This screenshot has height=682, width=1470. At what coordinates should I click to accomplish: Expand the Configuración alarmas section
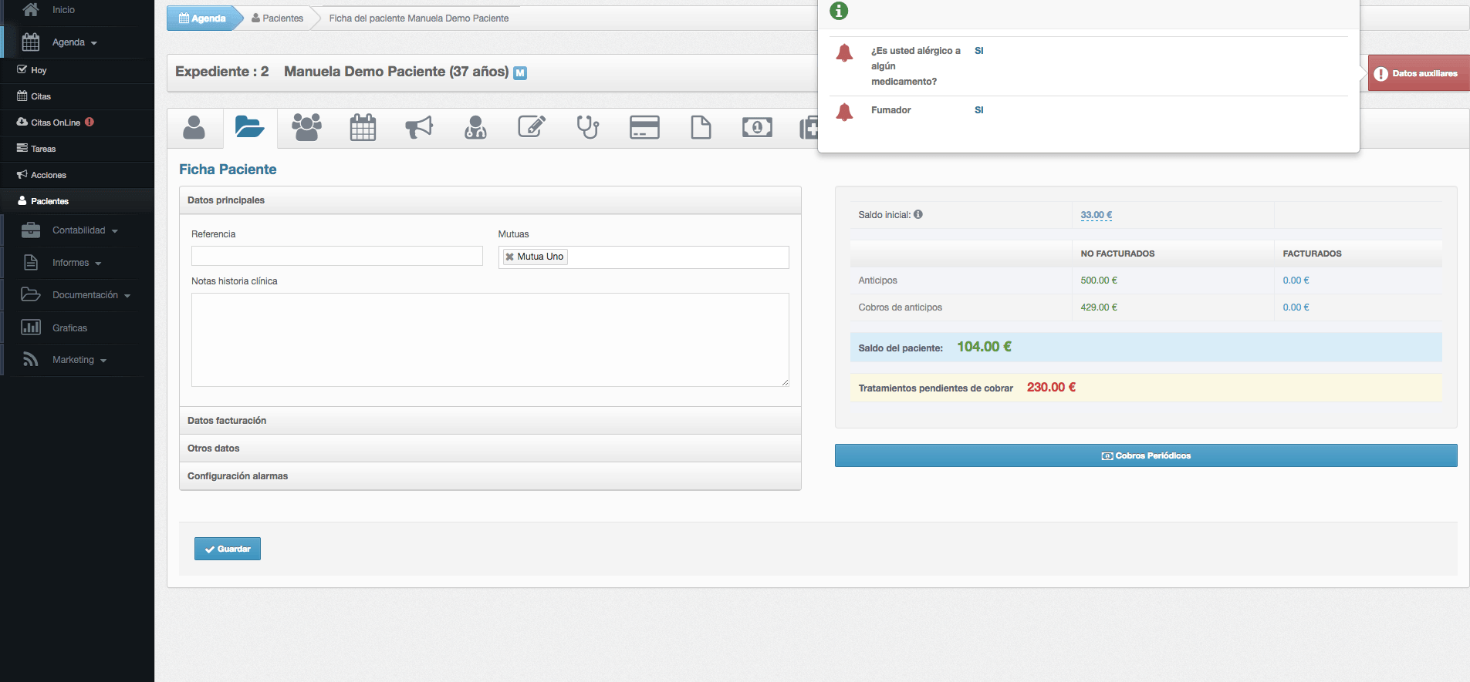tap(490, 476)
